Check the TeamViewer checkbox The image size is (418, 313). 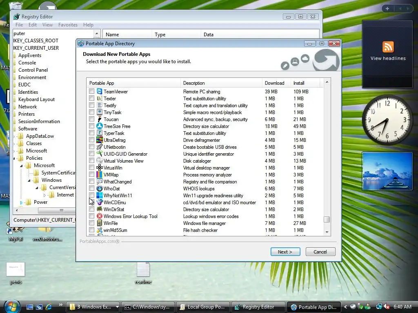(92, 91)
